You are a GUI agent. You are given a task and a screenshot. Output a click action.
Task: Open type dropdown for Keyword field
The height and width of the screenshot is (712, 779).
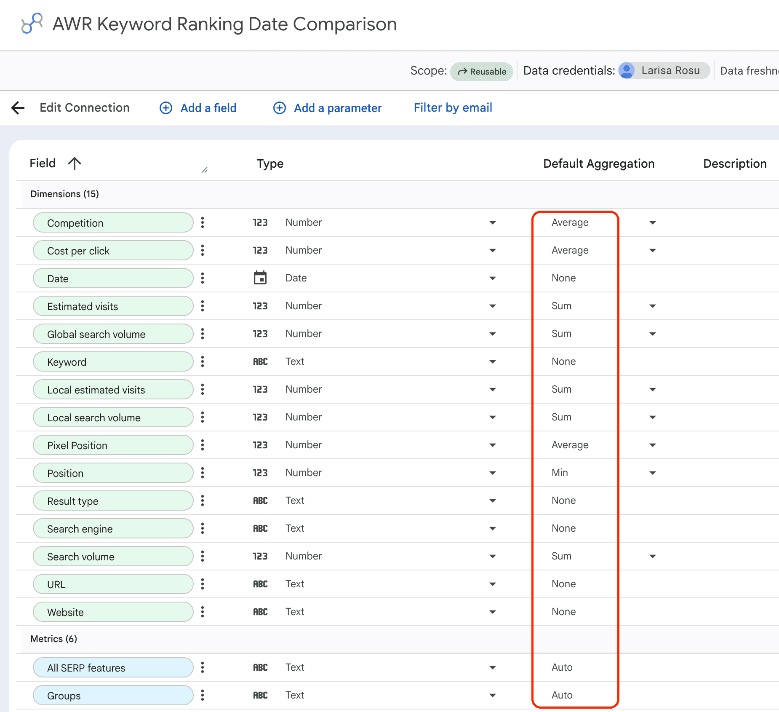tap(492, 361)
